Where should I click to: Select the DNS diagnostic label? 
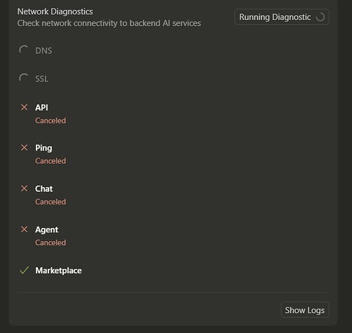(x=43, y=51)
